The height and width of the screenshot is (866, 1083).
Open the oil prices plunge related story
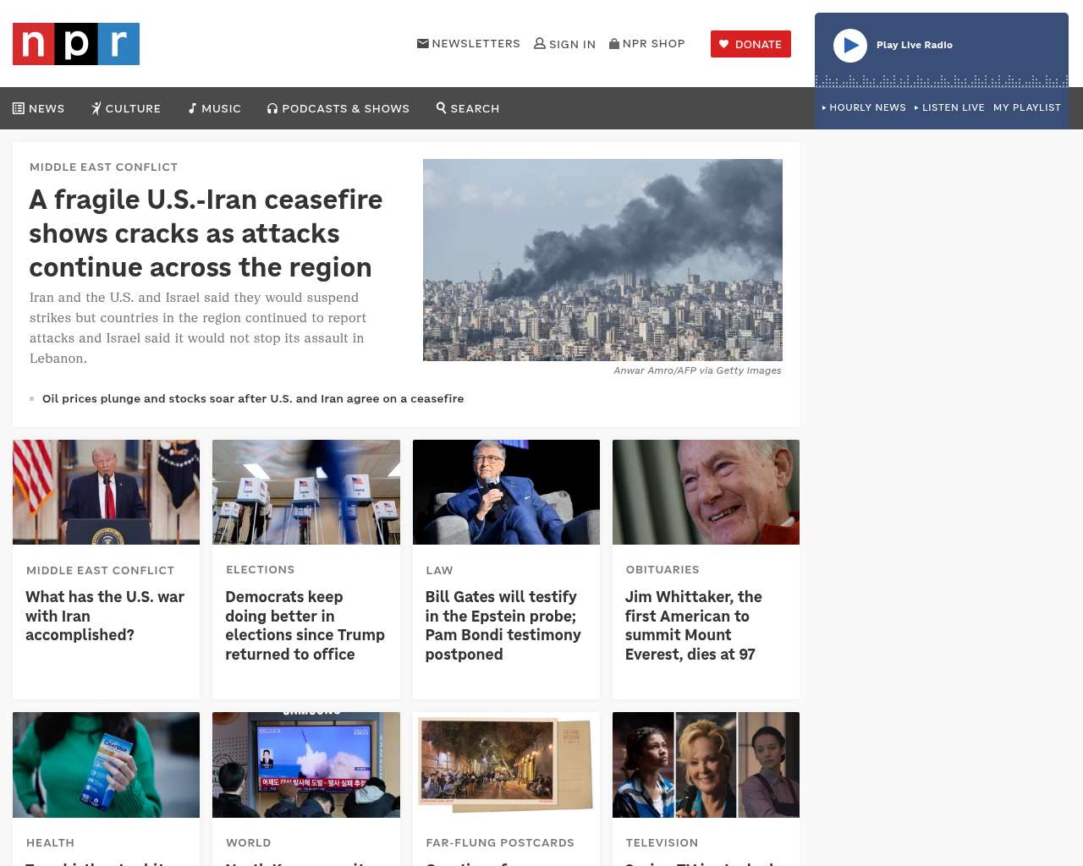tap(253, 398)
